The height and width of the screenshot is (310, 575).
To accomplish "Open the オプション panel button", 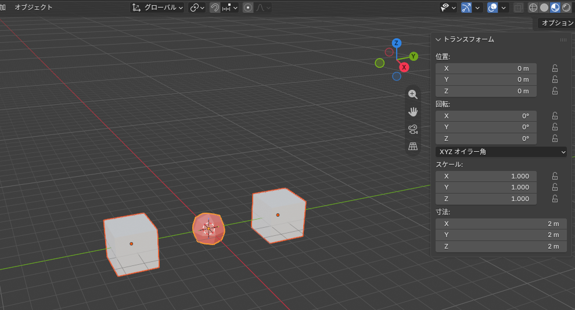I will point(556,23).
